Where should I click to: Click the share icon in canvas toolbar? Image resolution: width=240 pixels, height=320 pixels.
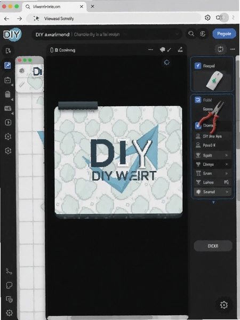tap(180, 50)
